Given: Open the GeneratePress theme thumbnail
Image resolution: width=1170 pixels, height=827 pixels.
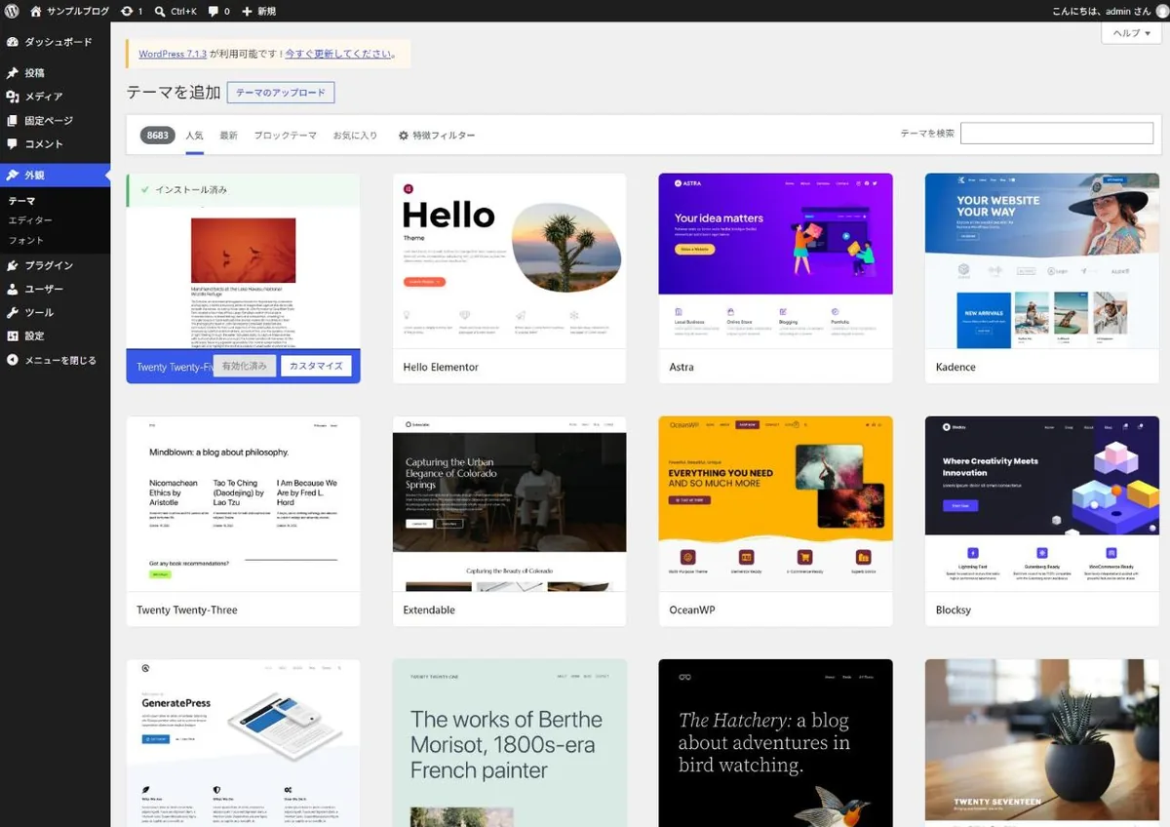Looking at the screenshot, I should [243, 743].
